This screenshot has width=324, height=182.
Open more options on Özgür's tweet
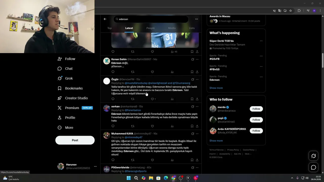[x=197, y=79]
